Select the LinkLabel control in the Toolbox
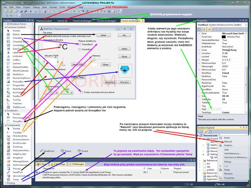Screen dimensions: 251x188 click(17, 56)
